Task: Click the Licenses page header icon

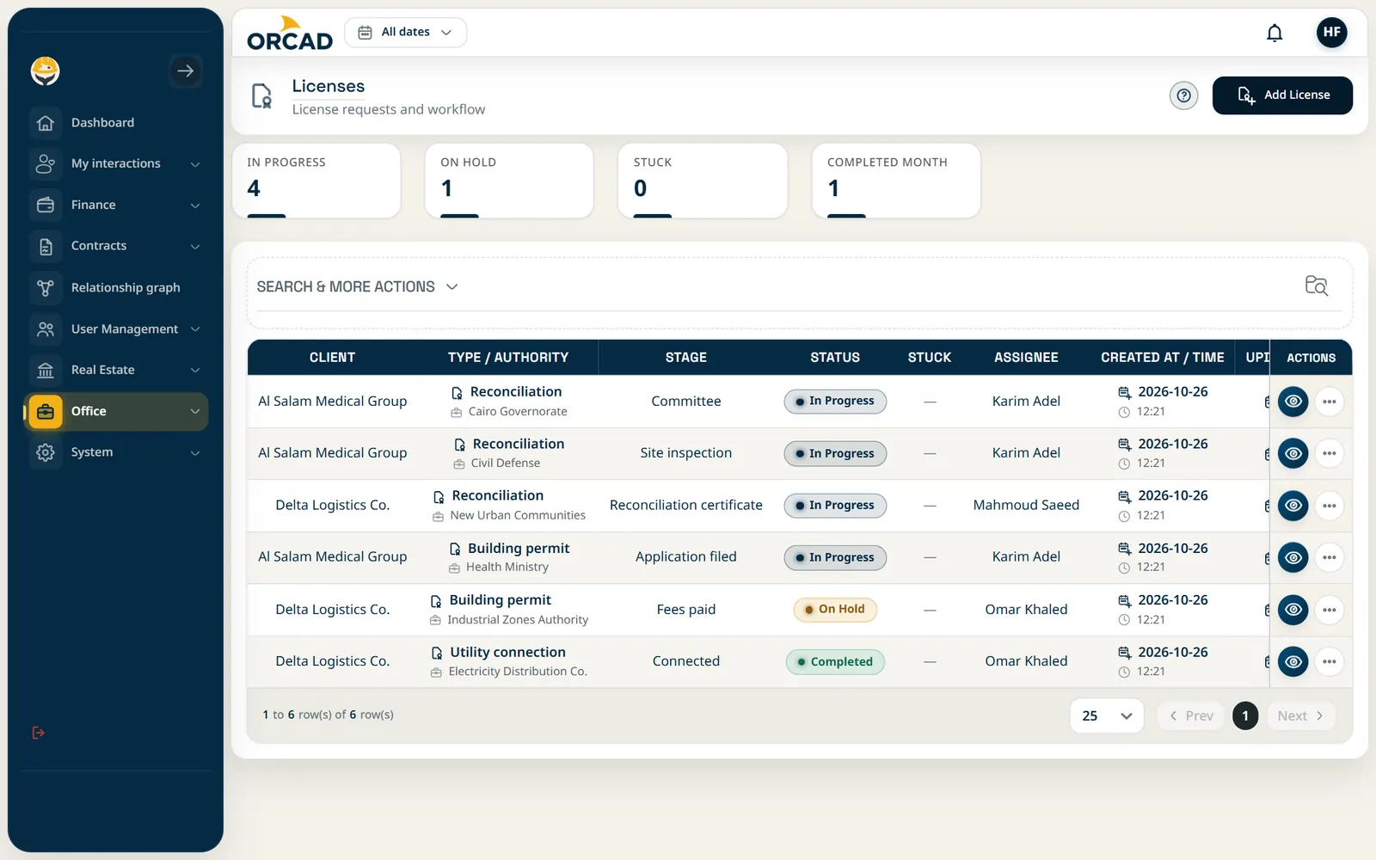Action: coord(261,95)
